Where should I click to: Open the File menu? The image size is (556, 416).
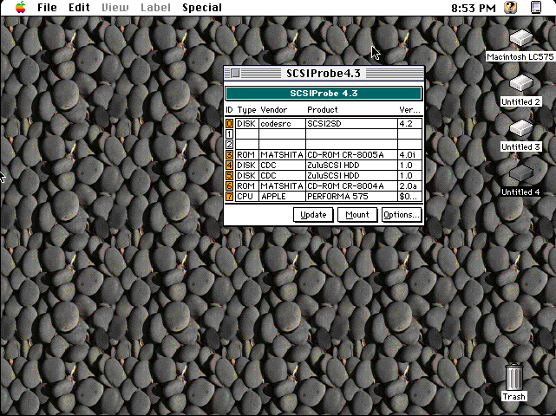click(x=47, y=8)
